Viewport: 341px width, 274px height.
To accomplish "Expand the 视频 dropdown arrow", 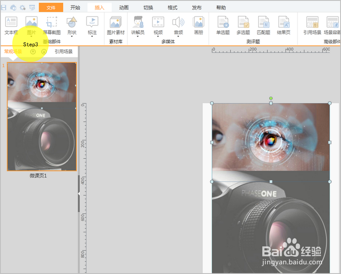I will pos(158,36).
